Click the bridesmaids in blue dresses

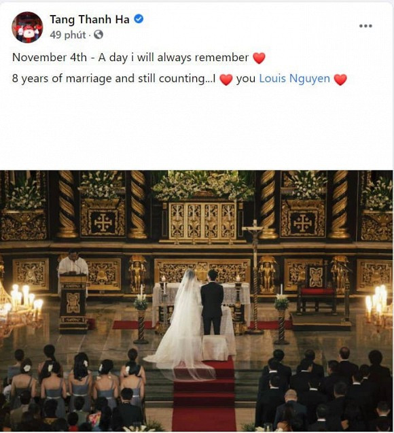point(77,385)
